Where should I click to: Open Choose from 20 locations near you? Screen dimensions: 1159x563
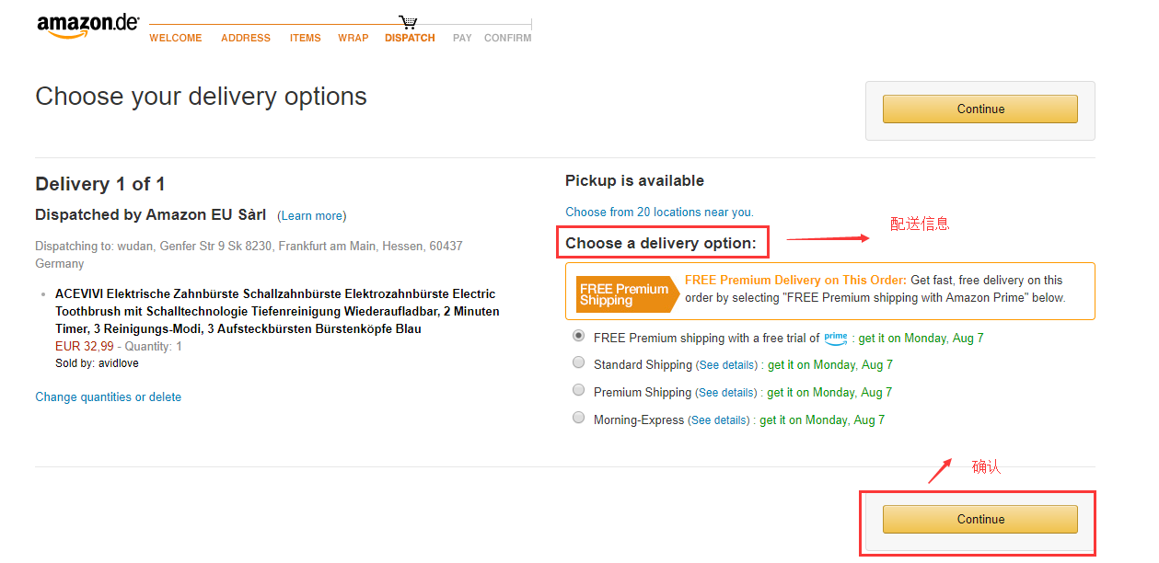tap(659, 212)
